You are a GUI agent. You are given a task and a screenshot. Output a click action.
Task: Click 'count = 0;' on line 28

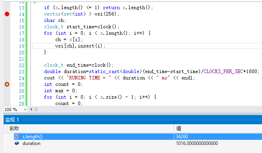click(69, 103)
